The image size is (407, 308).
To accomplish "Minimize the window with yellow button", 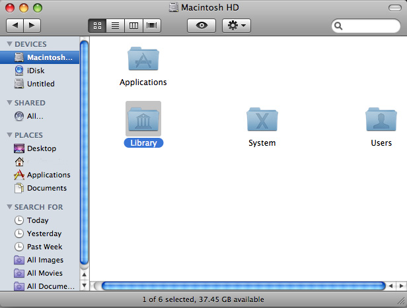I will click(24, 8).
